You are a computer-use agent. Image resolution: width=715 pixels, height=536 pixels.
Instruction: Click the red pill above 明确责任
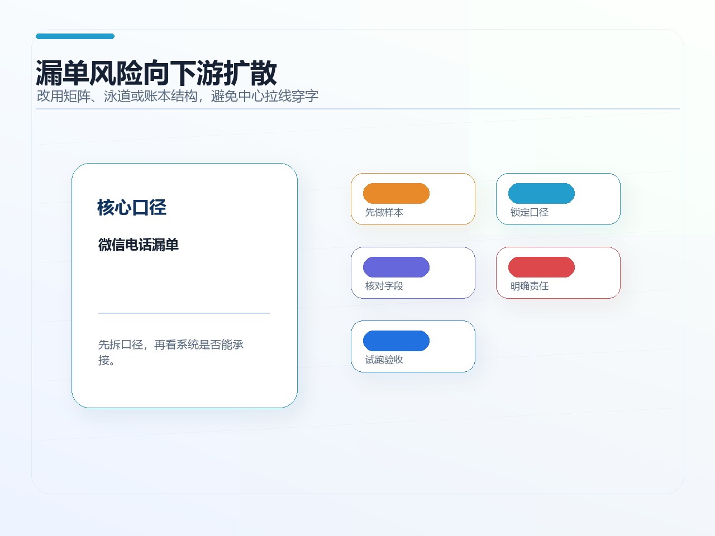tap(541, 267)
